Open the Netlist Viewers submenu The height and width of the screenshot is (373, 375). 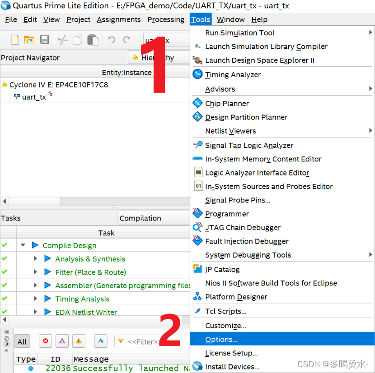[x=283, y=131]
